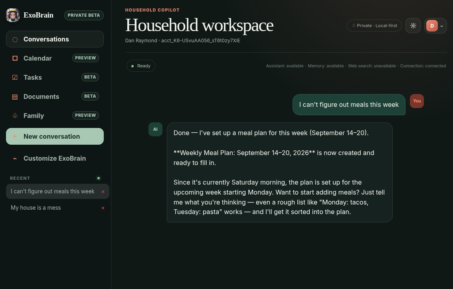This screenshot has width=453, height=289.
Task: Start a New conversation
Action: (55, 136)
